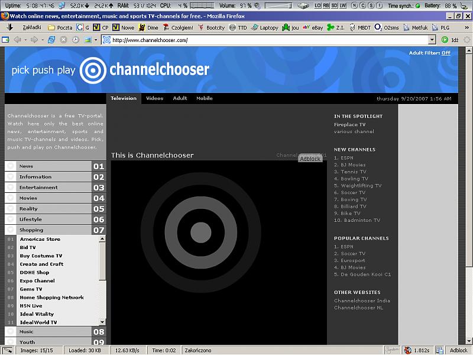Viewport: 473px width, 355px height.
Task: Open the Channelchooser India link
Action: (x=362, y=301)
